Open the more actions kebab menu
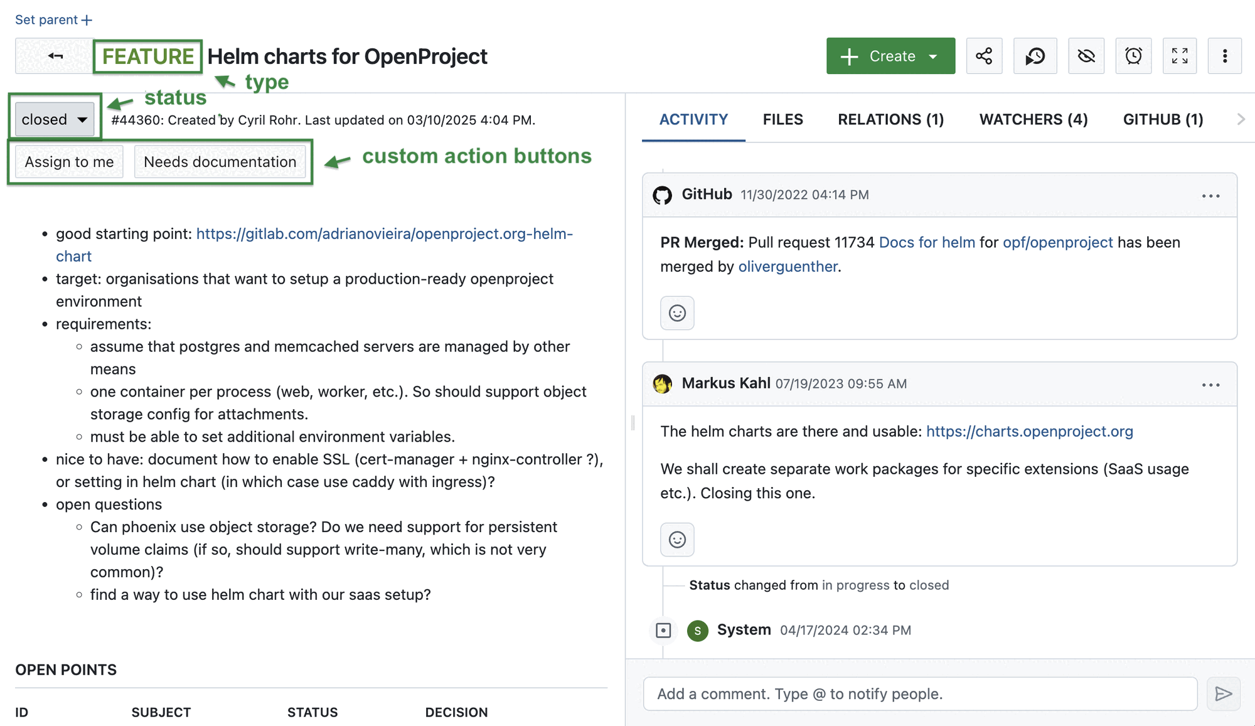This screenshot has height=726, width=1255. point(1225,56)
